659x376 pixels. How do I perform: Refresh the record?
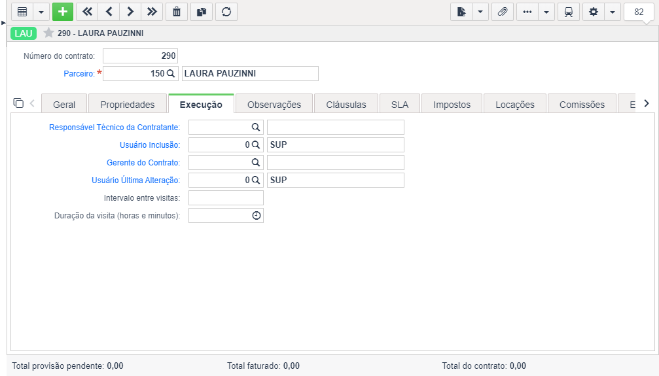click(x=226, y=12)
